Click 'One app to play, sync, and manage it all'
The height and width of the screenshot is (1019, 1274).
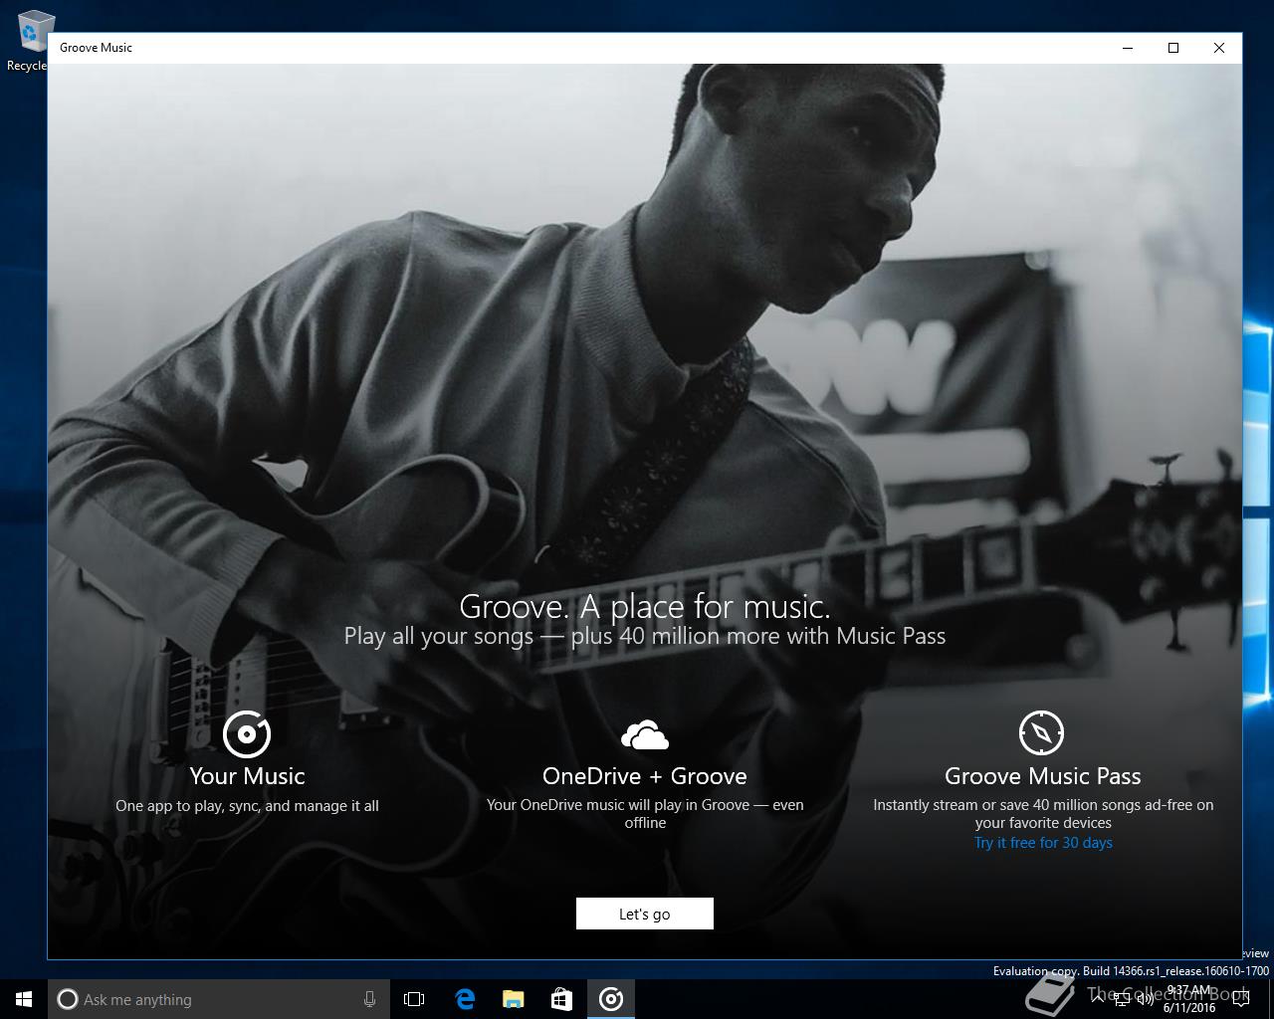(x=247, y=806)
